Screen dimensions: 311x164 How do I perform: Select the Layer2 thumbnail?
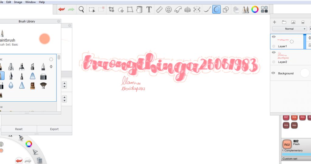[x=283, y=56]
